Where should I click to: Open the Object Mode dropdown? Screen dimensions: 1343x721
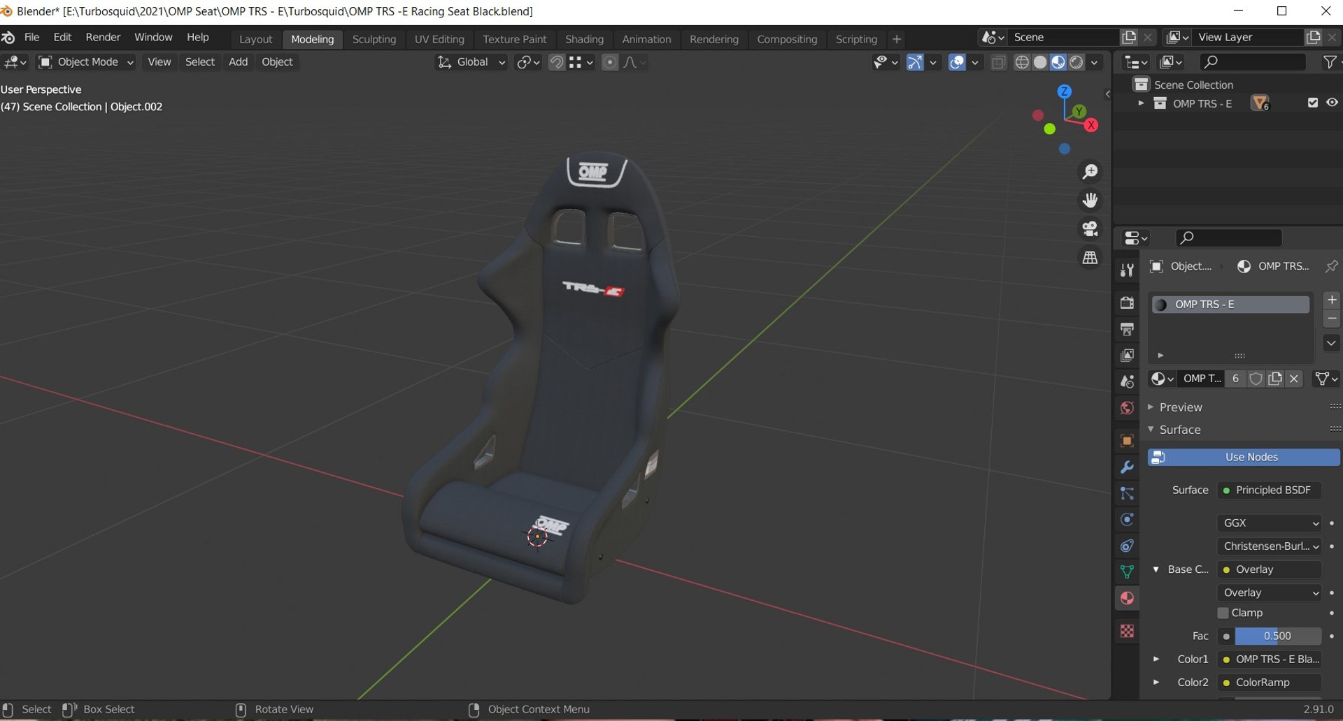coord(85,62)
